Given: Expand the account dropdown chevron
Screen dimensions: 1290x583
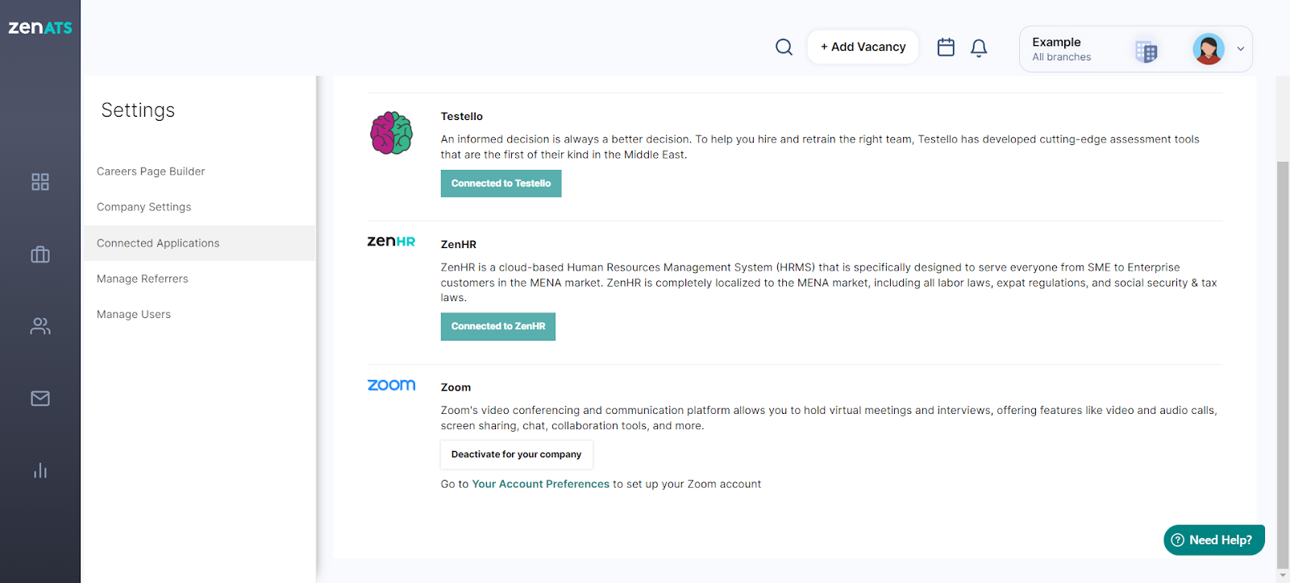Looking at the screenshot, I should (x=1241, y=49).
